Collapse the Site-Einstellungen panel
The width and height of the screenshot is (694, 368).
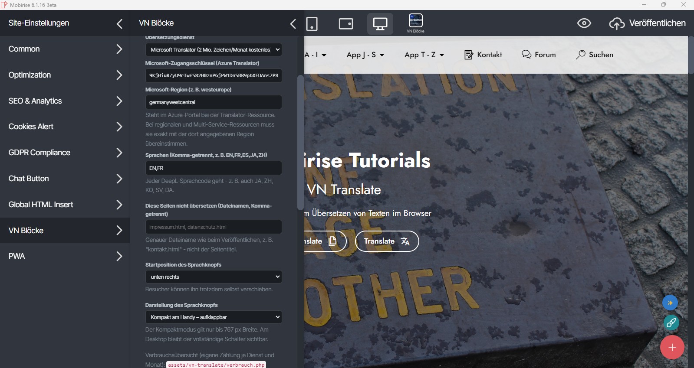120,23
